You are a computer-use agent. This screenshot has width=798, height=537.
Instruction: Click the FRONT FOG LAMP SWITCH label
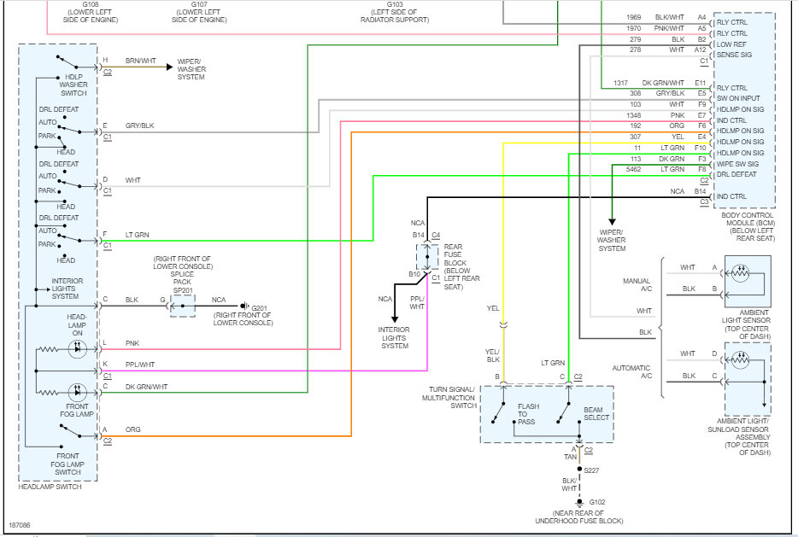click(x=67, y=464)
